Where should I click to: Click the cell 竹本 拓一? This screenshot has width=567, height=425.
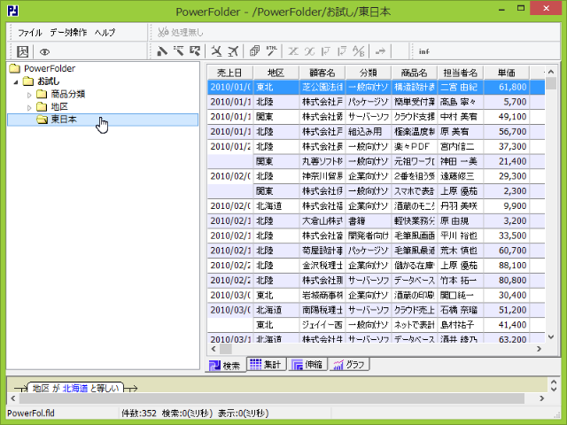click(461, 280)
